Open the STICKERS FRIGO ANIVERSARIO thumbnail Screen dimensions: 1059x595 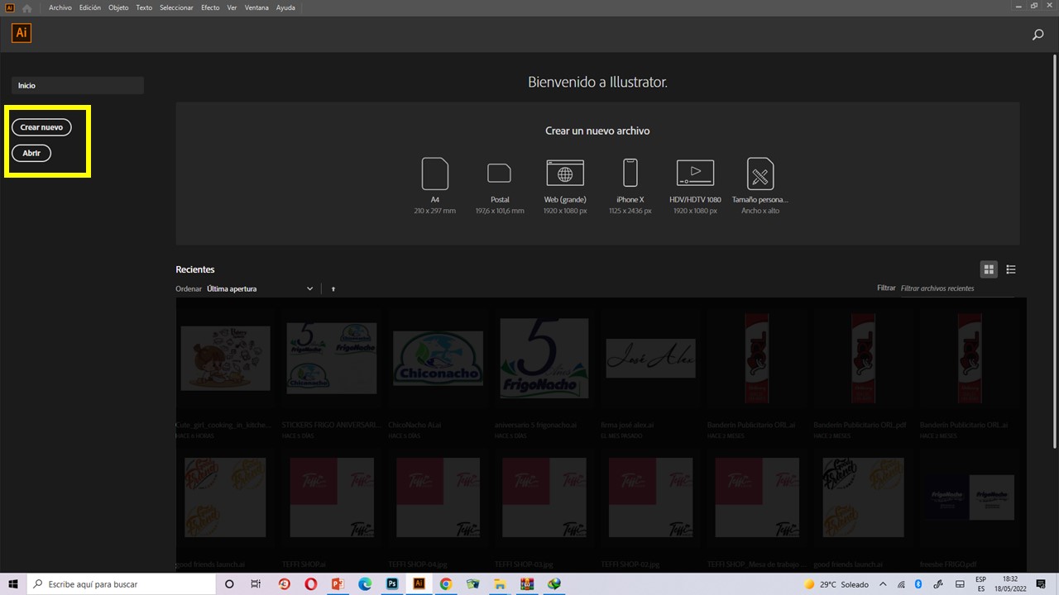click(332, 358)
